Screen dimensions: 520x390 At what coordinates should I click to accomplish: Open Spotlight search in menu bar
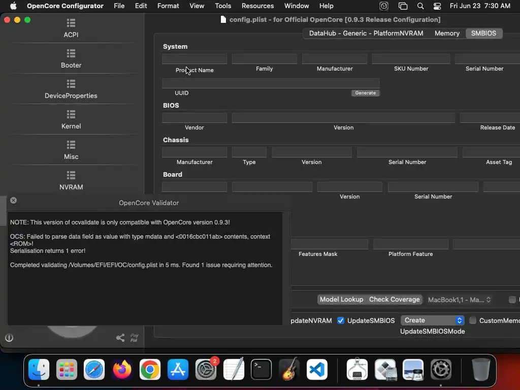click(420, 6)
